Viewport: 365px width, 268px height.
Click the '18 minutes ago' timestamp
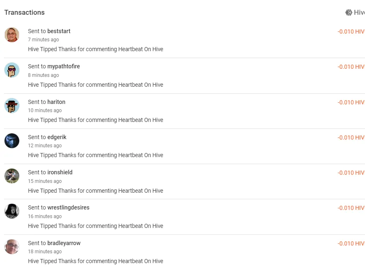click(x=45, y=252)
